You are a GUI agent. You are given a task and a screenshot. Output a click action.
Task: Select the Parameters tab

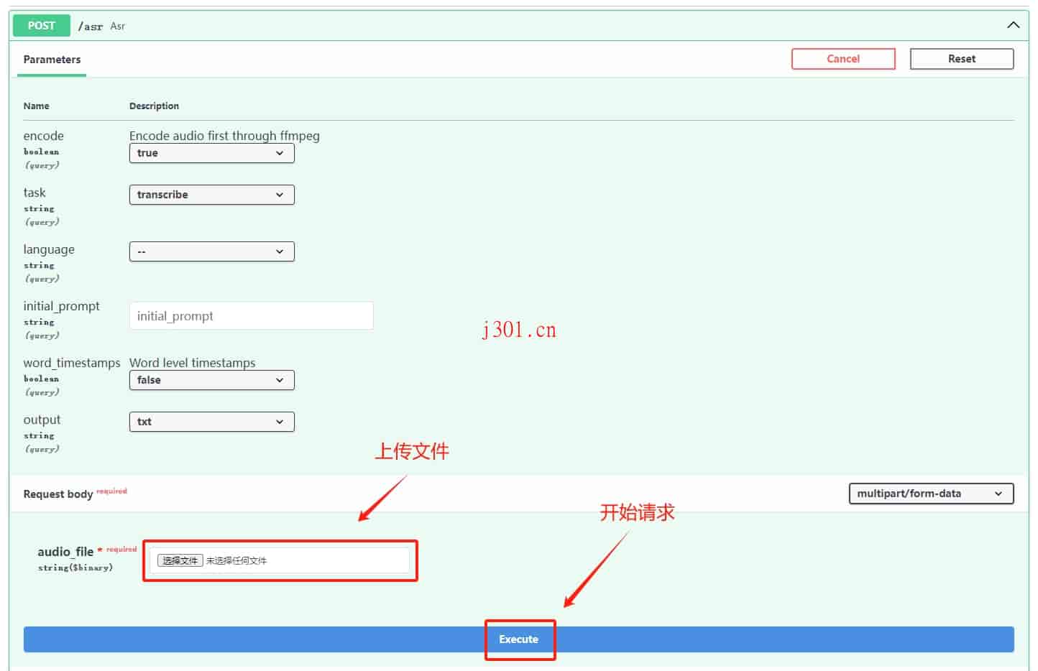pos(52,60)
